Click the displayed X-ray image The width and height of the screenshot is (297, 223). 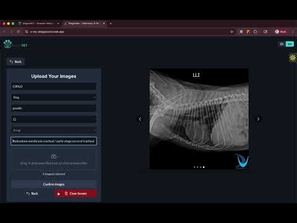pos(199,119)
